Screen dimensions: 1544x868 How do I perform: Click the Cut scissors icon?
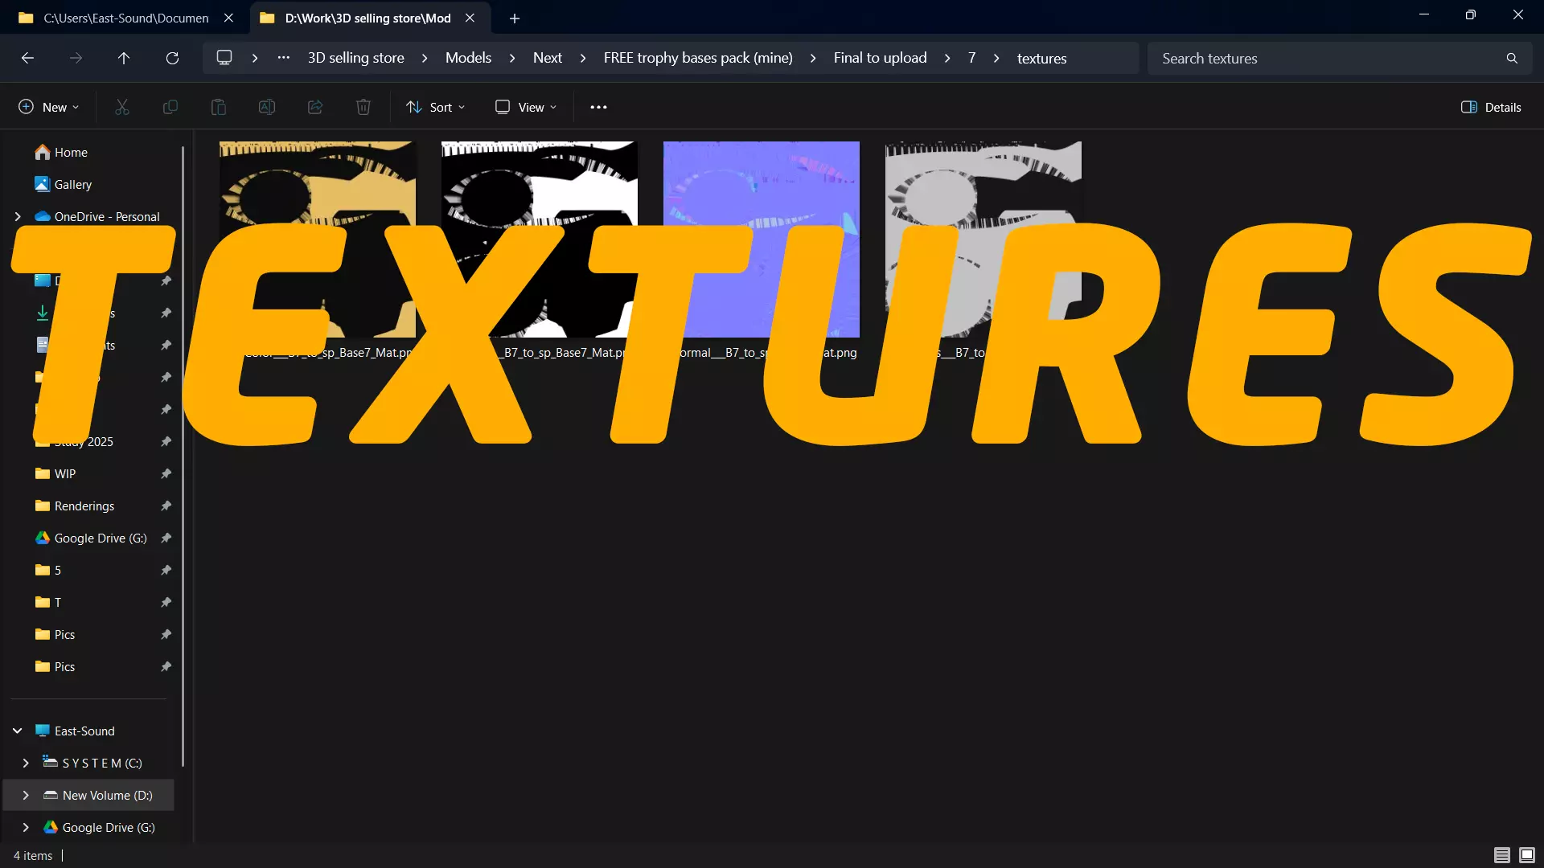122,107
